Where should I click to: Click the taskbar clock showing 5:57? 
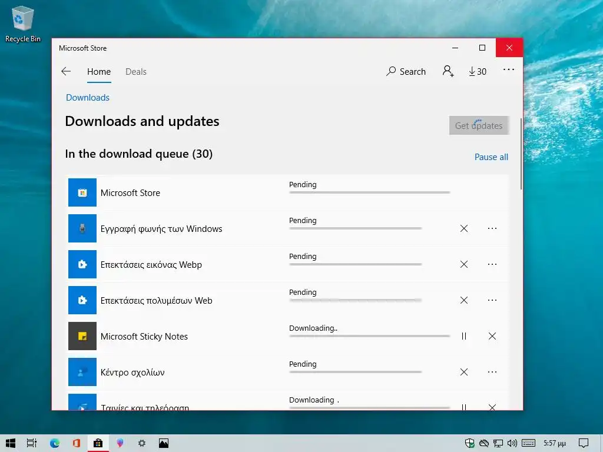[x=555, y=443]
